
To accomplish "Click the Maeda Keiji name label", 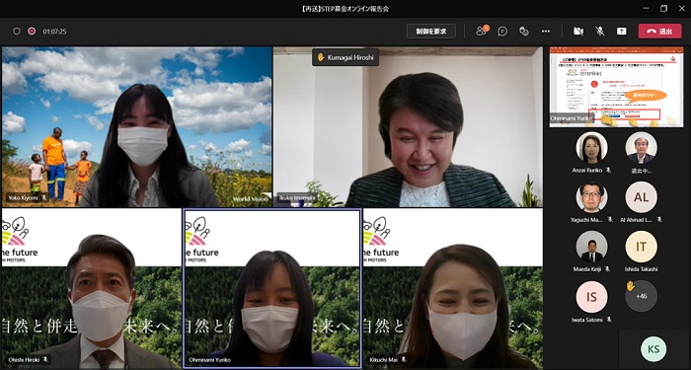I will click(x=588, y=269).
